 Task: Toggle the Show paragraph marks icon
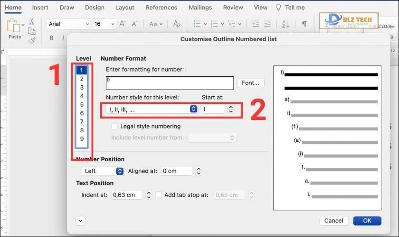point(304,24)
